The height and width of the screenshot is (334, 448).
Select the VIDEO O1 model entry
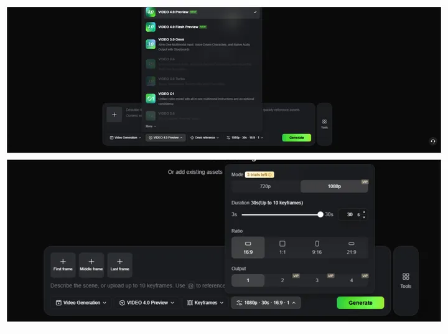(202, 98)
